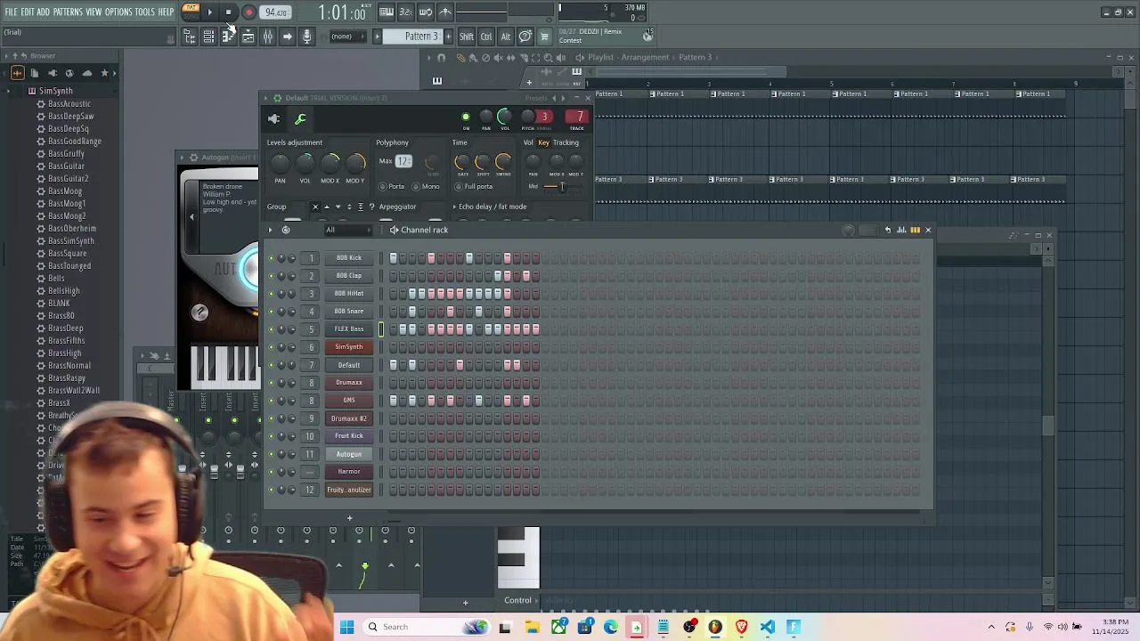Click the Arpeggiator help question mark icon
This screenshot has width=1140, height=641.
[371, 207]
